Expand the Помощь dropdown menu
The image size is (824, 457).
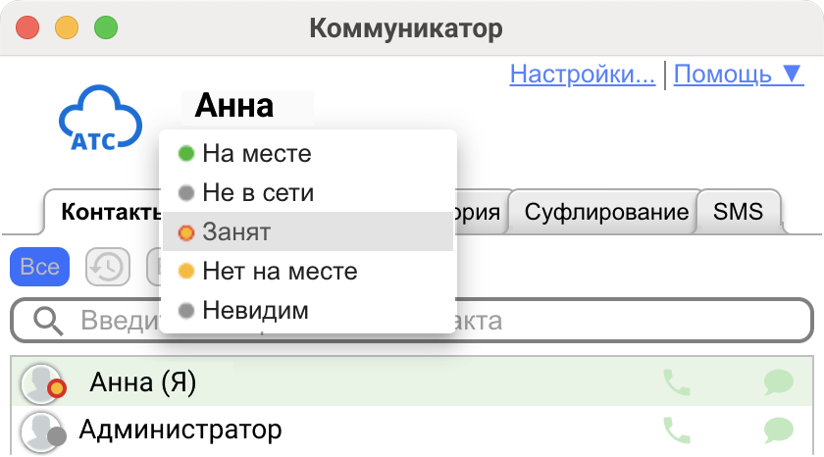[739, 74]
